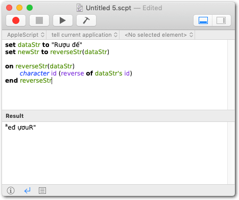Click newStr in the second script line
The image size is (239, 200).
pyautogui.click(x=29, y=52)
